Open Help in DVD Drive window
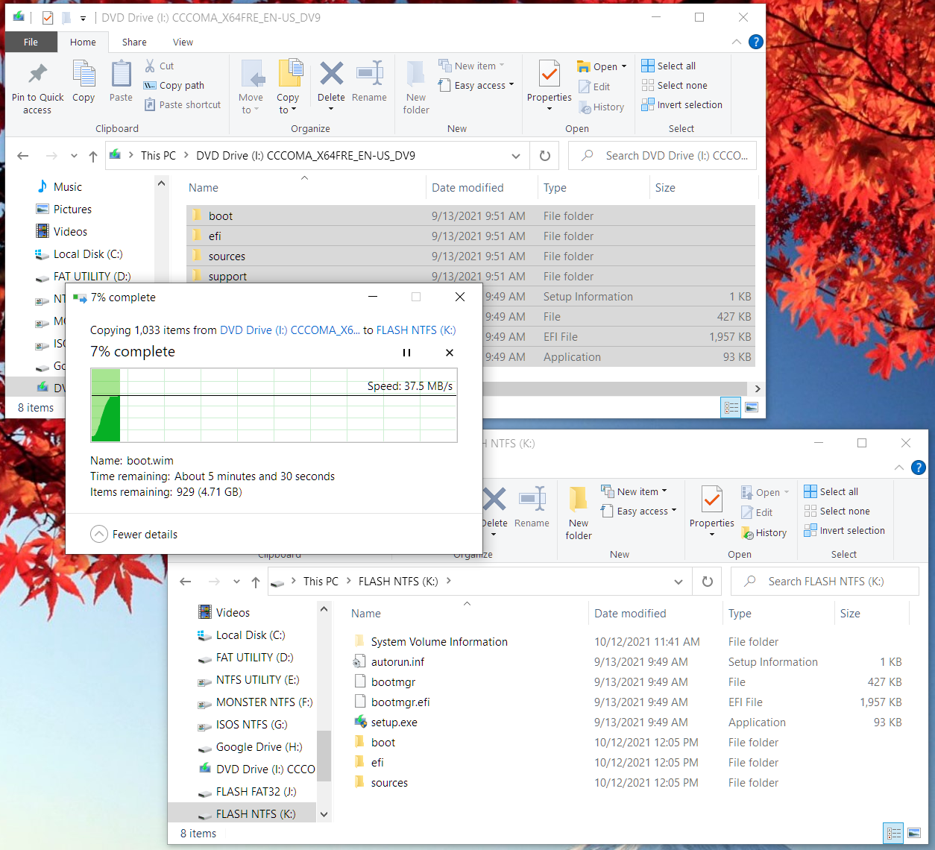This screenshot has height=850, width=935. [x=756, y=42]
